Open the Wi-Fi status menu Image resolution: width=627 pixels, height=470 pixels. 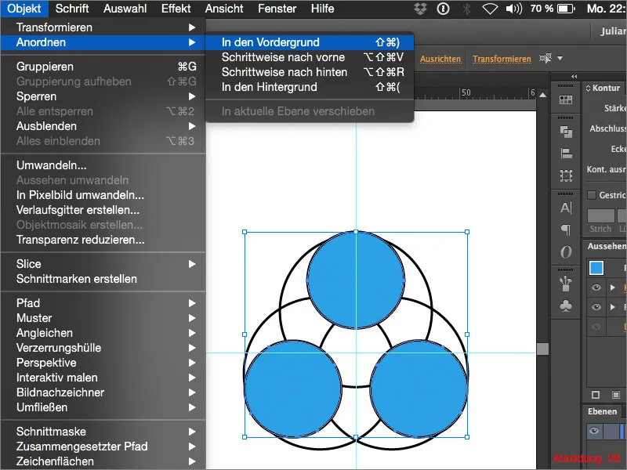pos(489,9)
